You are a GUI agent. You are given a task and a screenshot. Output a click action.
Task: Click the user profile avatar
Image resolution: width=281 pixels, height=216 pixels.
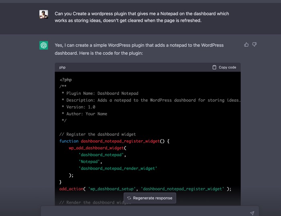(x=44, y=14)
